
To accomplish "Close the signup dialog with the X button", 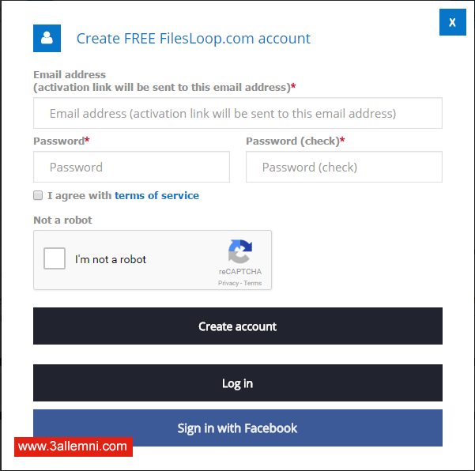I will coord(452,22).
